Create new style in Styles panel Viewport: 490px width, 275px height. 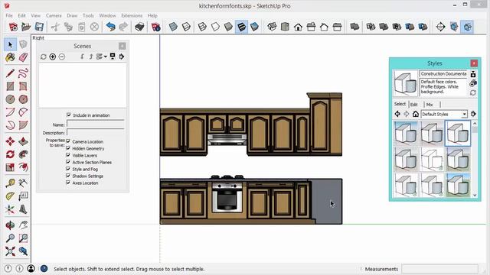[473, 83]
